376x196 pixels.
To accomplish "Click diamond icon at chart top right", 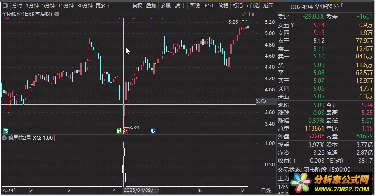I will (x=244, y=14).
